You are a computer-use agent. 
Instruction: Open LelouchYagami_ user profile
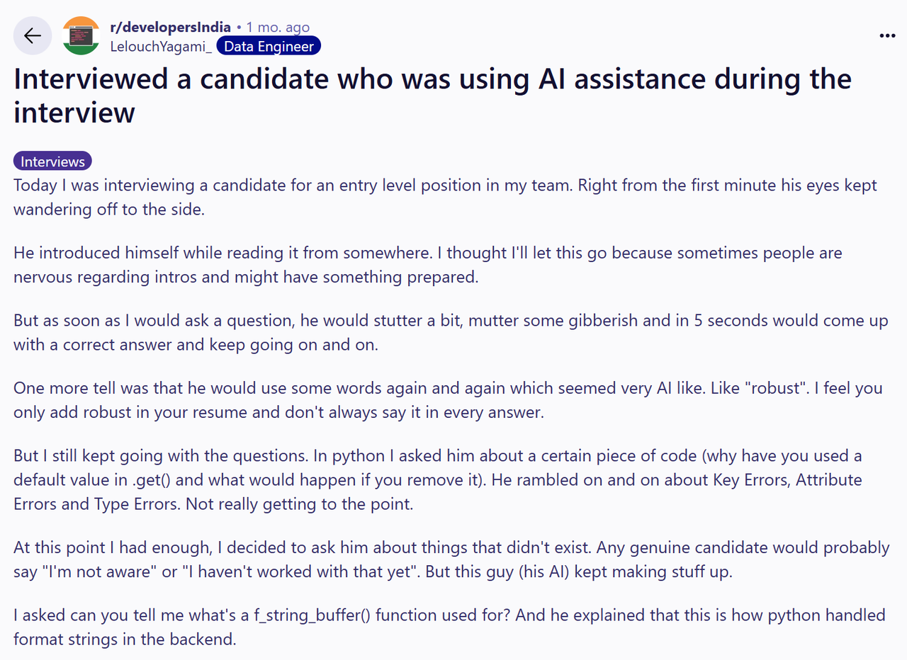tap(161, 47)
